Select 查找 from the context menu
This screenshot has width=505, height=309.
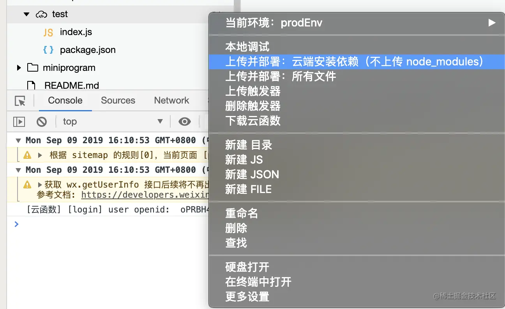coord(236,243)
